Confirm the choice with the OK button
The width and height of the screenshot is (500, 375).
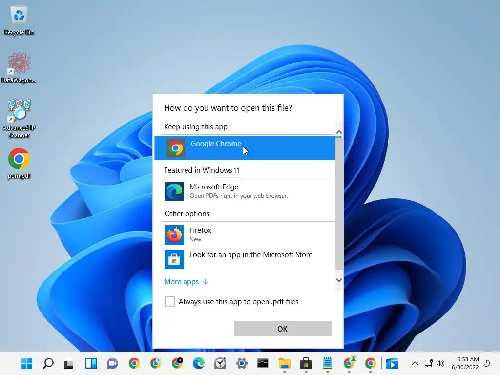tap(283, 329)
